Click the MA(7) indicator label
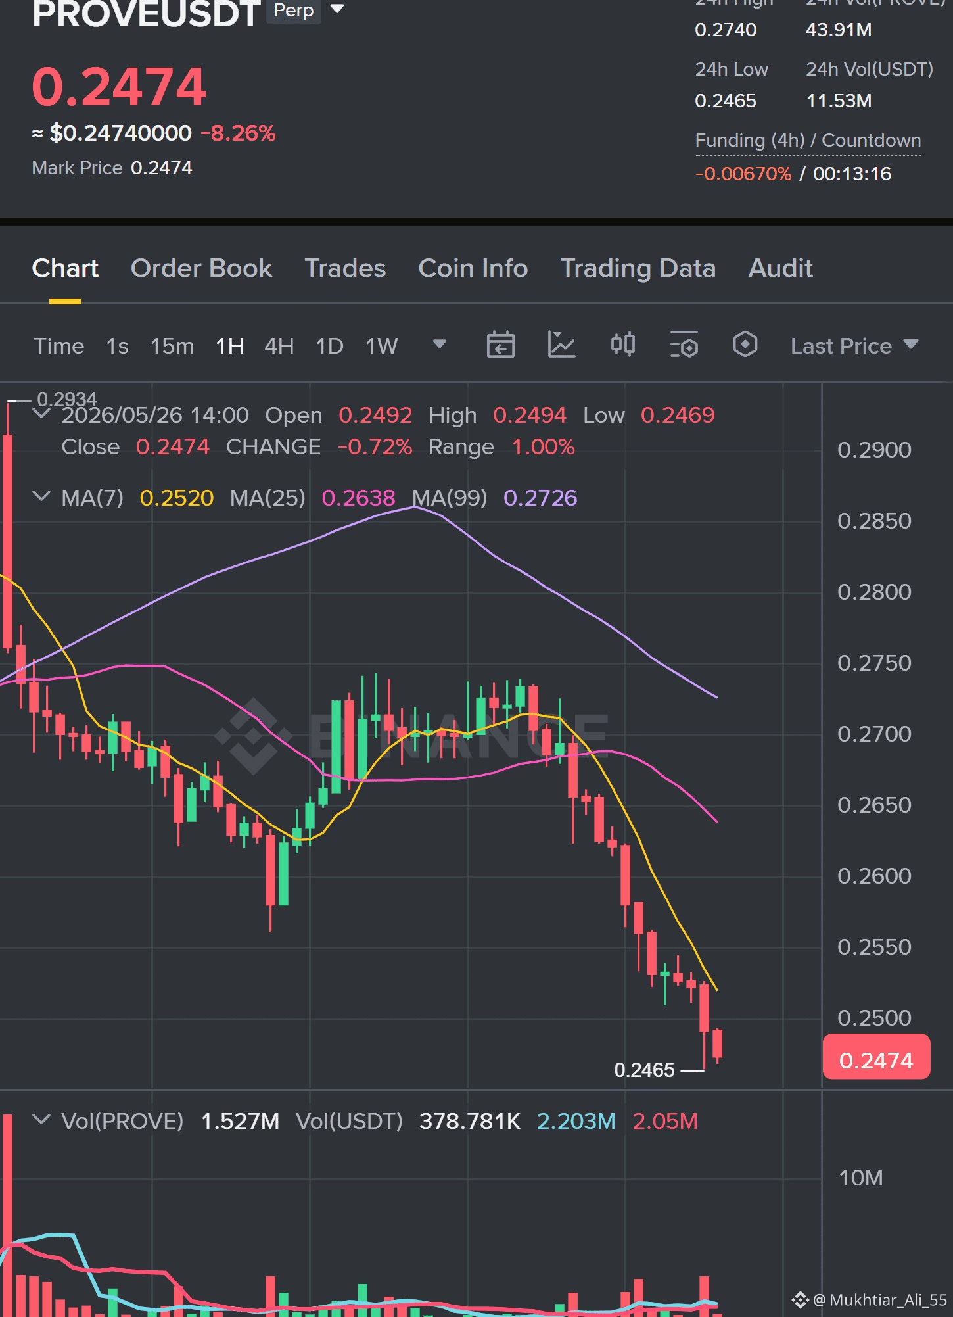 (92, 498)
